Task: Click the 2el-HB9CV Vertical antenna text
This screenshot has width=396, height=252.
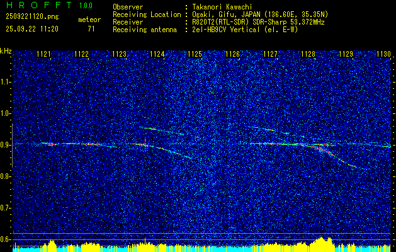Action: pos(244,30)
